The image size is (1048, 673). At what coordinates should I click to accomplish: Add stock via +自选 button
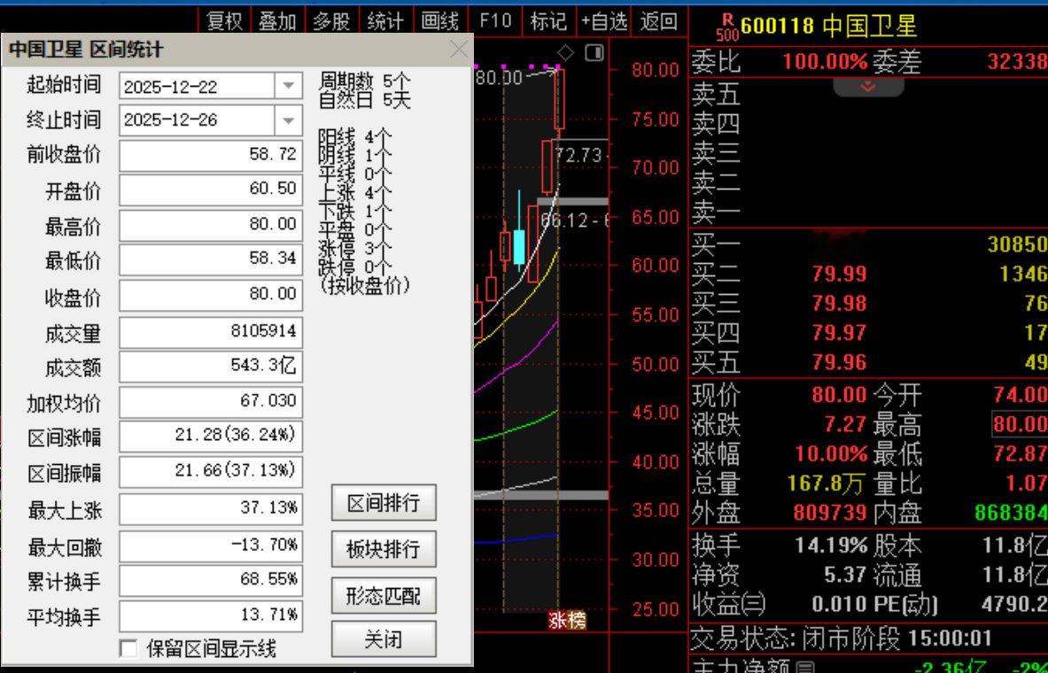(x=604, y=21)
